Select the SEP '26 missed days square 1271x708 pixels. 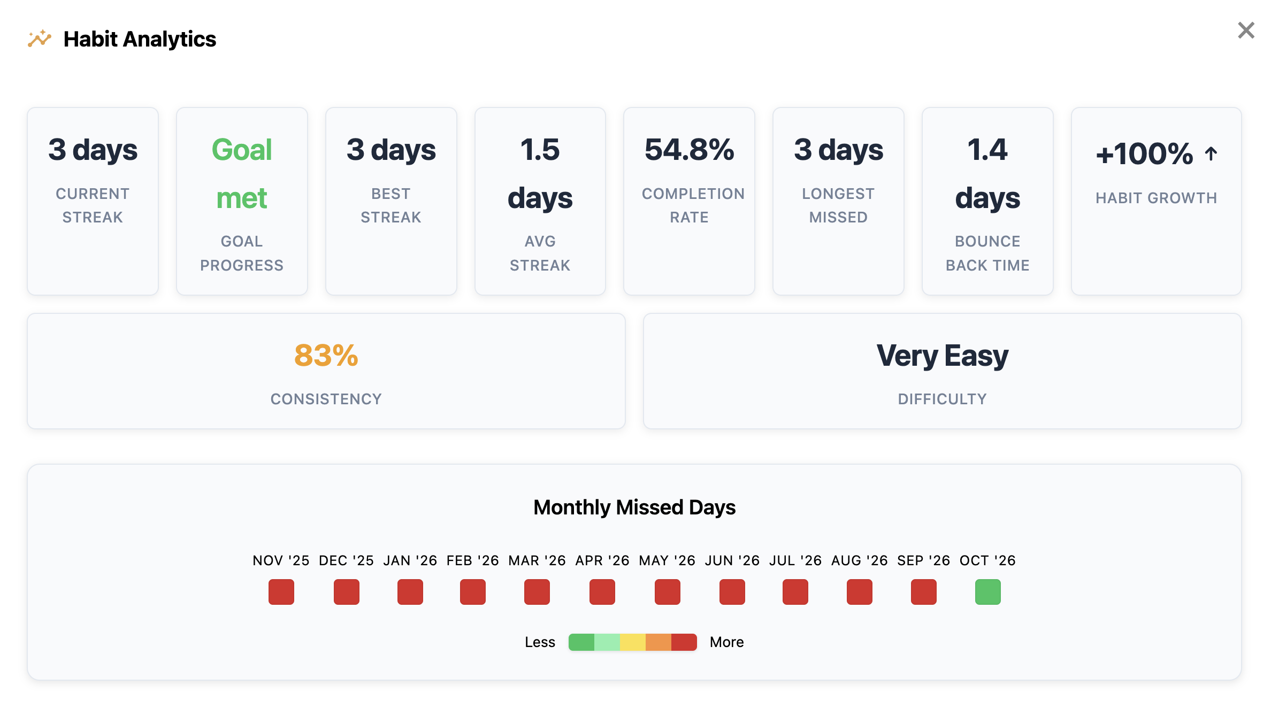(924, 592)
